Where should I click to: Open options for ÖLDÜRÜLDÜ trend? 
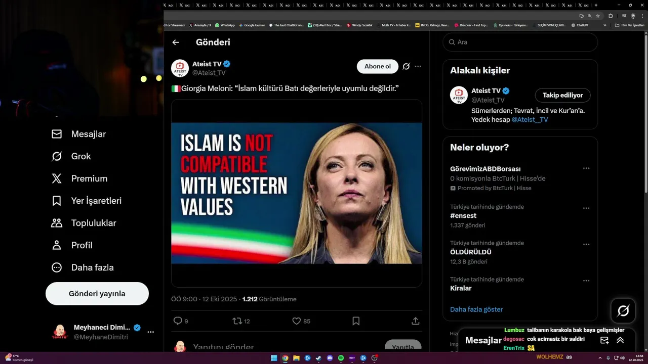pos(586,244)
